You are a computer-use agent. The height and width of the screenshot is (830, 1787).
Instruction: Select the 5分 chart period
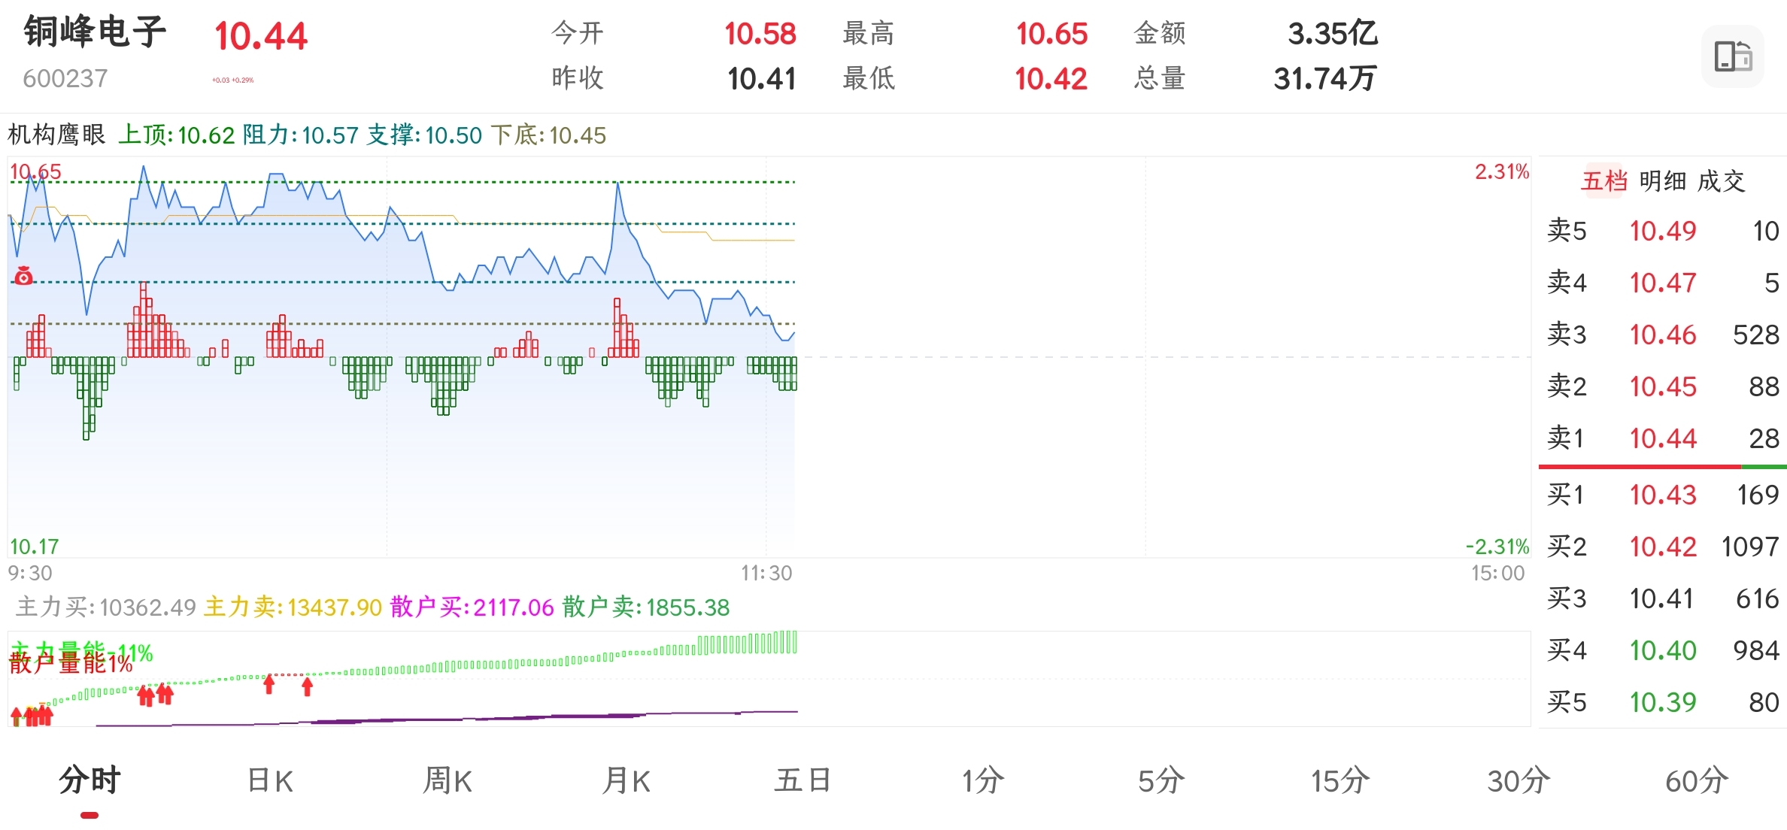click(x=1160, y=781)
